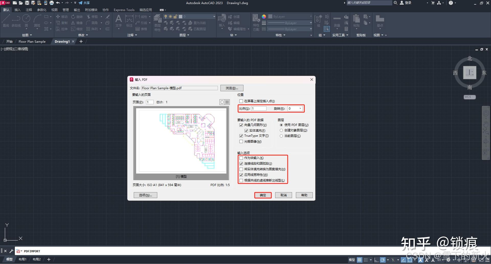The image size is (491, 264).
Task: Open the ByLayer color dropdown
Action: click(x=310, y=16)
